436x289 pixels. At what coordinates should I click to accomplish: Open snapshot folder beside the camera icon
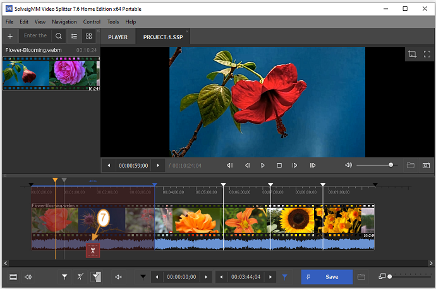(x=411, y=166)
